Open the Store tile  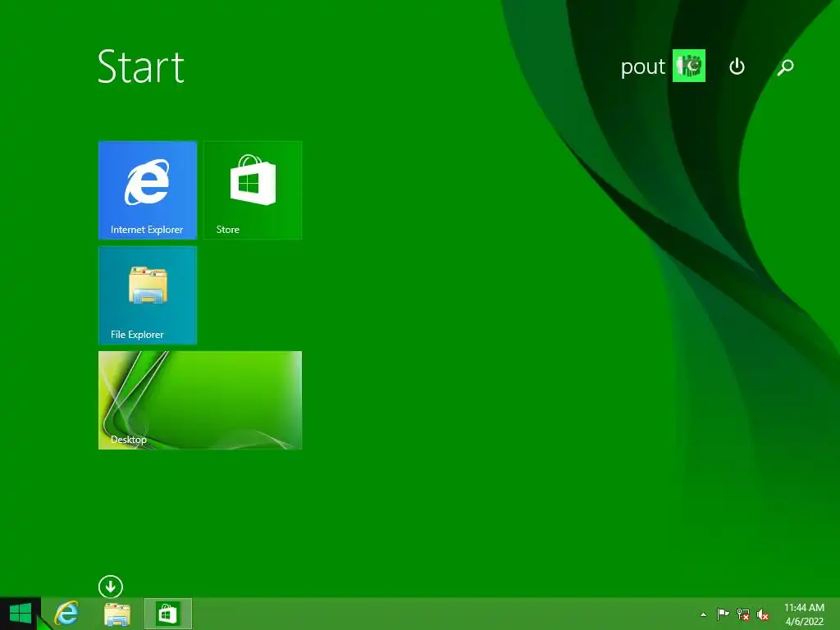click(x=253, y=189)
